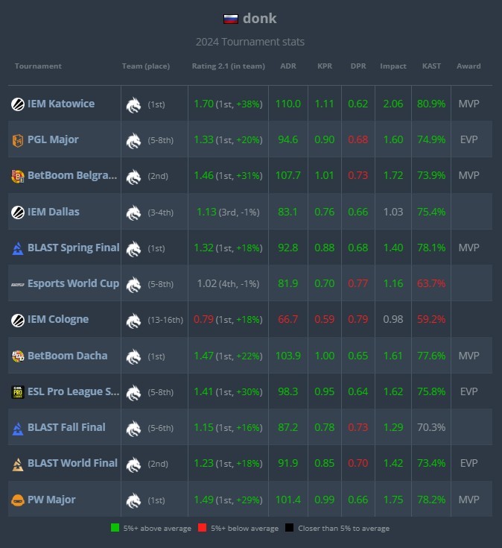Click the donk player name heading
Screen dimensions: 502x548
(259, 19)
